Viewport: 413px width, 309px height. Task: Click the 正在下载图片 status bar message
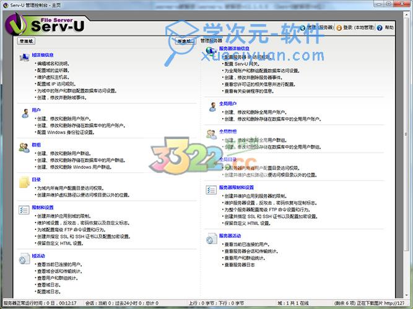pos(369,303)
